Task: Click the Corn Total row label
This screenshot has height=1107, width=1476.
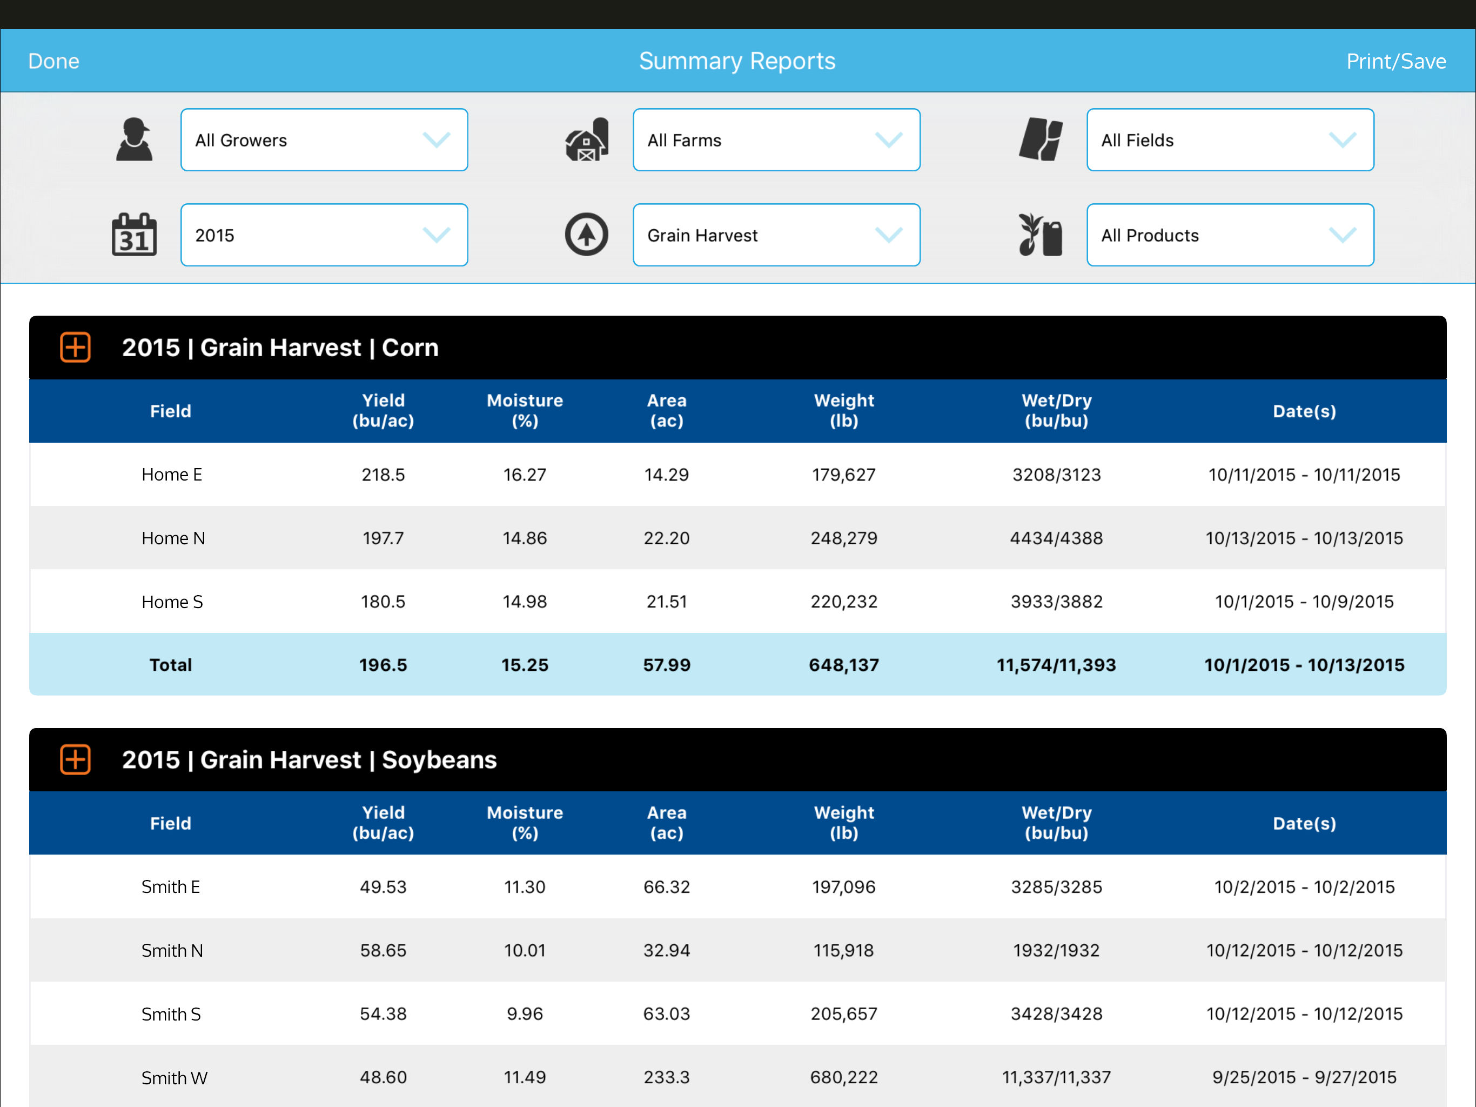Action: pyautogui.click(x=171, y=664)
